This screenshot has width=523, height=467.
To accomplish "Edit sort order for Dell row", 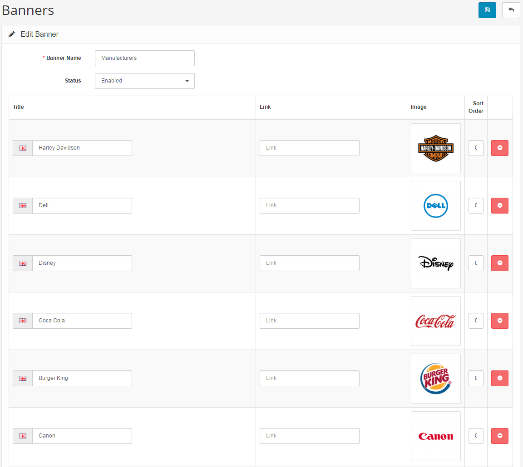I will click(x=476, y=205).
